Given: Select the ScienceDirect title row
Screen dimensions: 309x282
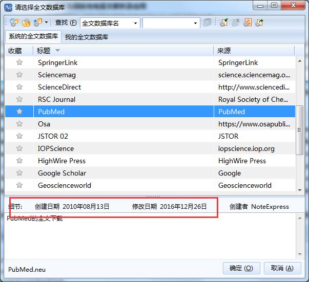Looking at the screenshot, I should (x=123, y=87).
